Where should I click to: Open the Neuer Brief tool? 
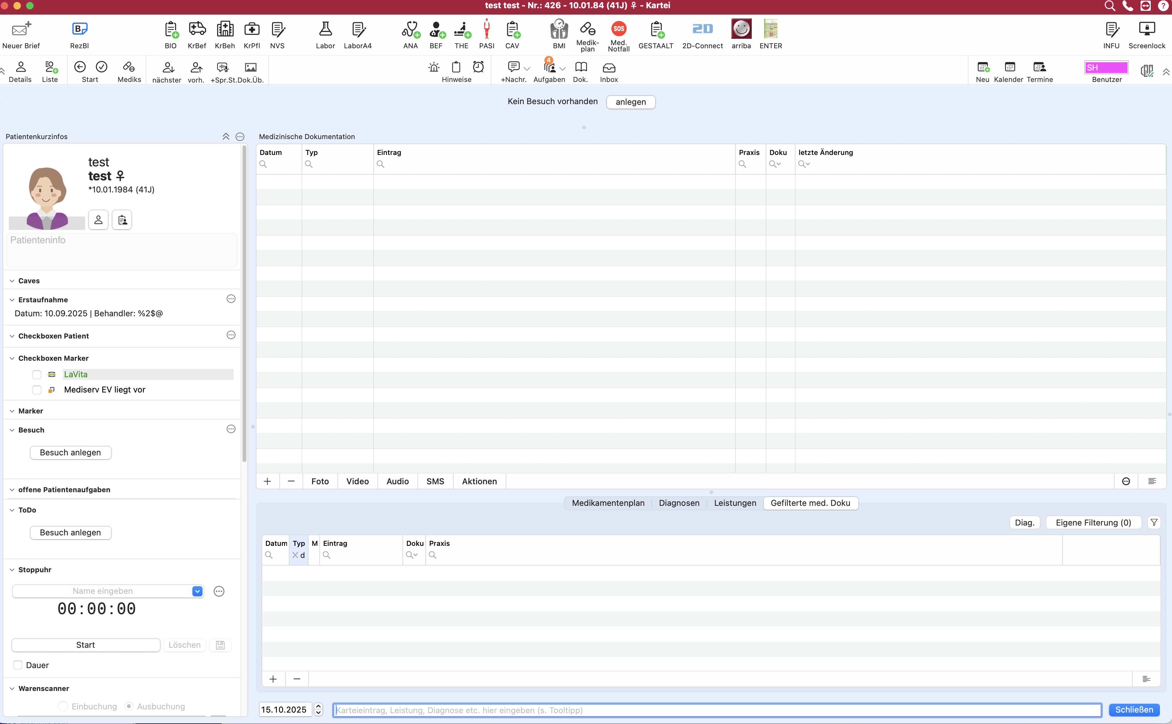point(21,35)
